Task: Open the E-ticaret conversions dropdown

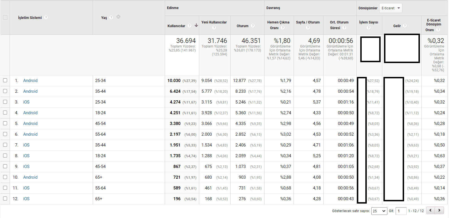Action: pyautogui.click(x=391, y=8)
